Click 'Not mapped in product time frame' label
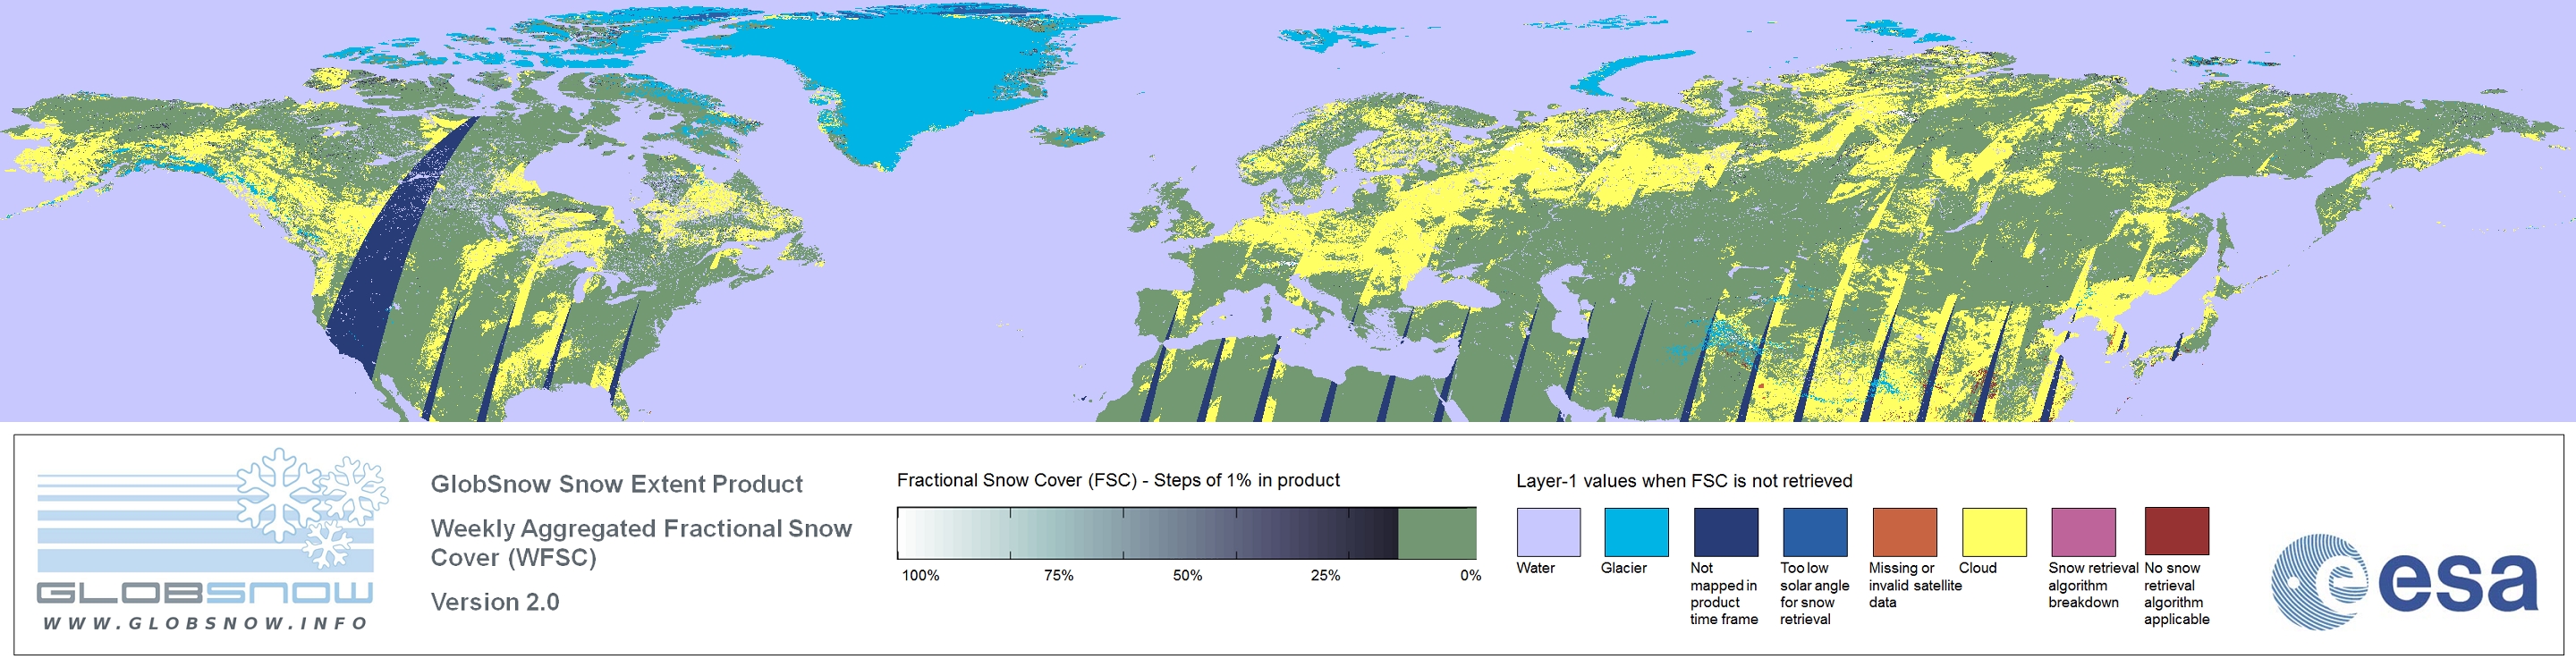Screen dimensions: 2576x667 click(x=1723, y=593)
